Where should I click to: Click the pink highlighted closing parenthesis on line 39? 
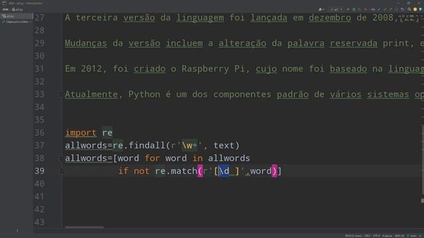[274, 171]
